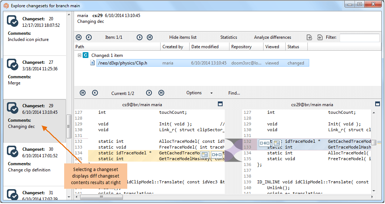Sort by Viewed column header
Image resolution: width=385 pixels, height=204 pixels.
click(274, 47)
